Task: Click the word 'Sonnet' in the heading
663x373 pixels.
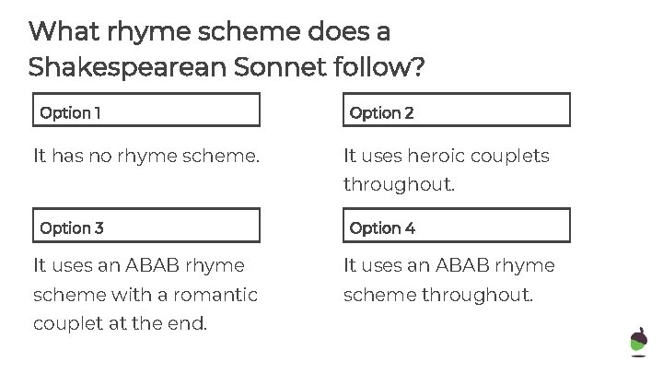Action: pos(280,67)
